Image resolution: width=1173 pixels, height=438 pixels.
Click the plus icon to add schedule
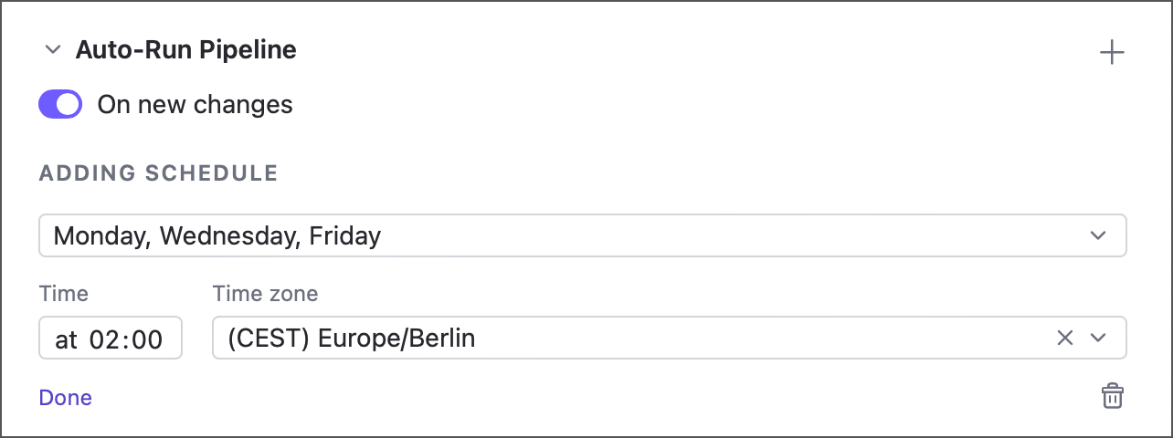1111,53
